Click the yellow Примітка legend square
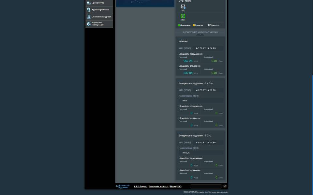Viewport: 313px width, 195px height. click(x=194, y=25)
